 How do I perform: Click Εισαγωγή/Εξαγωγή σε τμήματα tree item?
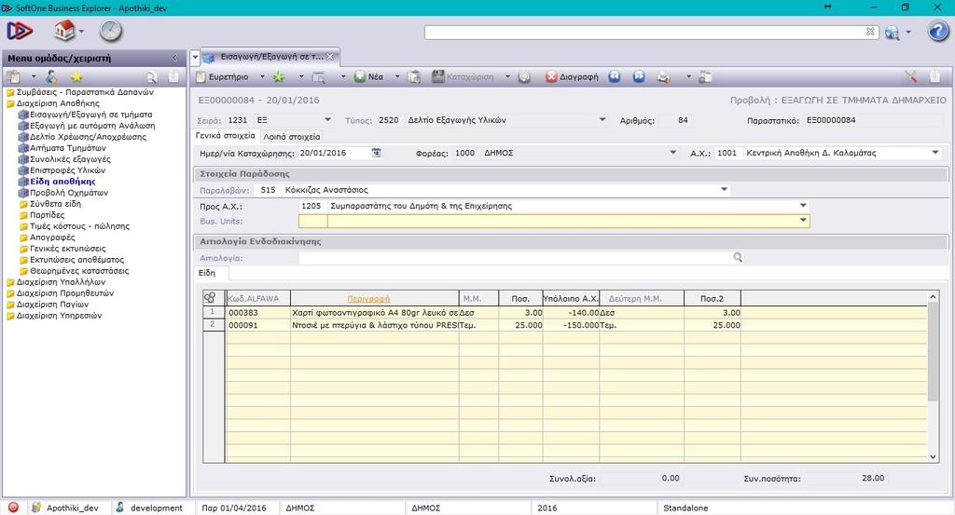pos(90,115)
